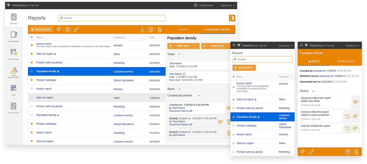Image resolution: width=367 pixels, height=164 pixels.
Task: Click sort arrow in mobile list header
Action: [291, 76]
